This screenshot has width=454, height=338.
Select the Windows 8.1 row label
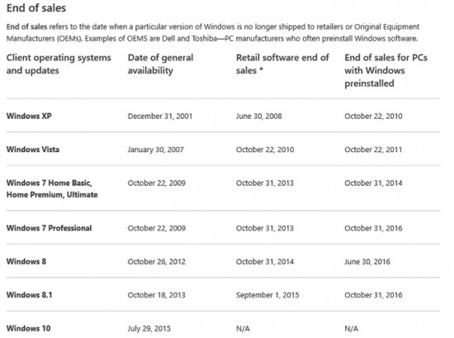click(29, 295)
